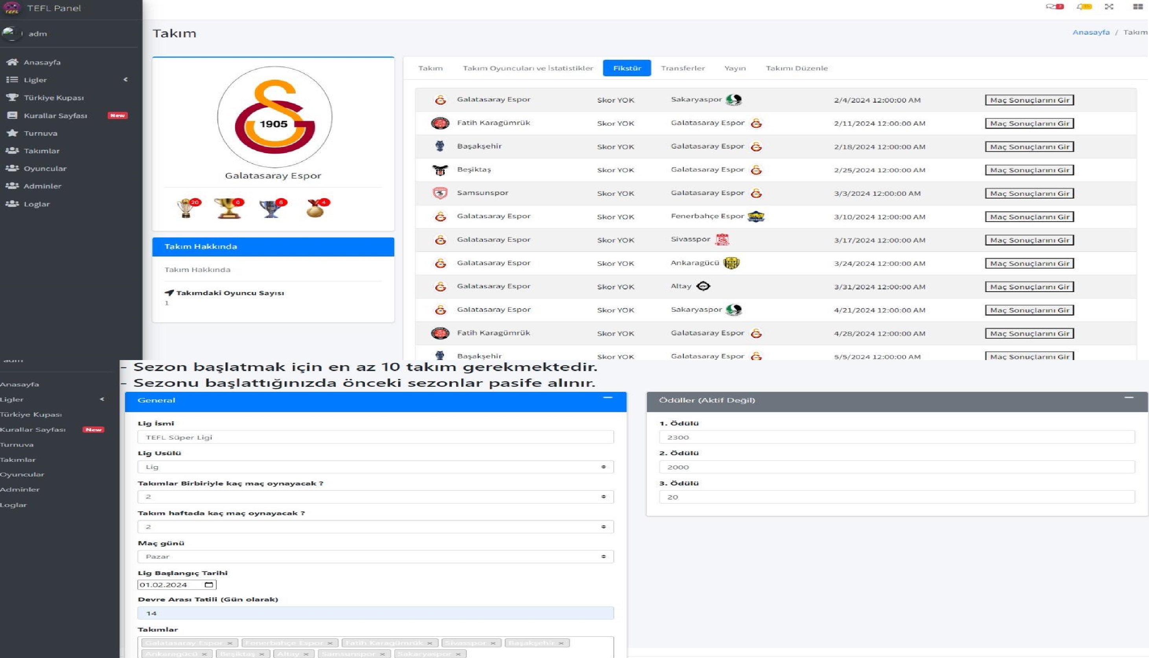The height and width of the screenshot is (658, 1149).
Task: Open the Takımı Düzenle tab
Action: click(x=797, y=68)
